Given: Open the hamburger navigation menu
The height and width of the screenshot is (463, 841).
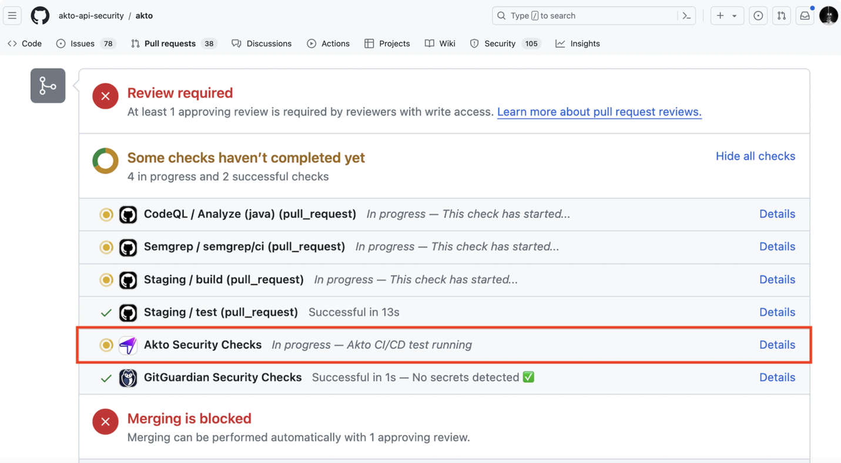Looking at the screenshot, I should tap(12, 16).
